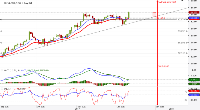The height and width of the screenshot is (110, 200).
Task: Click the green 0.462 MACD value tag
Action: (194, 80)
